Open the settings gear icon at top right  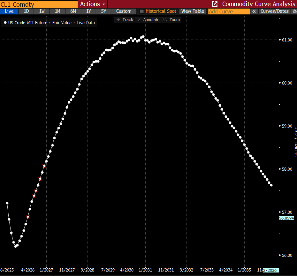(294, 11)
